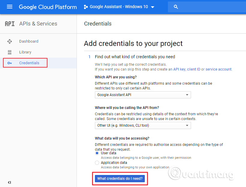Click the Google Cloud Platform logo
Screen dimensions: 246x187
pos(47,7)
